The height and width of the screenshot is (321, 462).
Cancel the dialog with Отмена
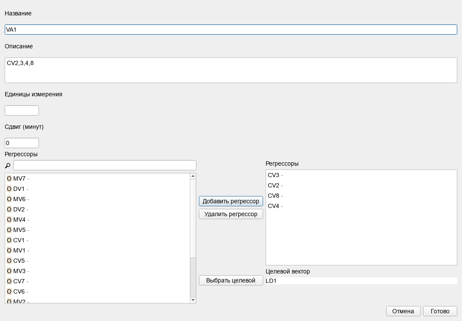point(403,311)
